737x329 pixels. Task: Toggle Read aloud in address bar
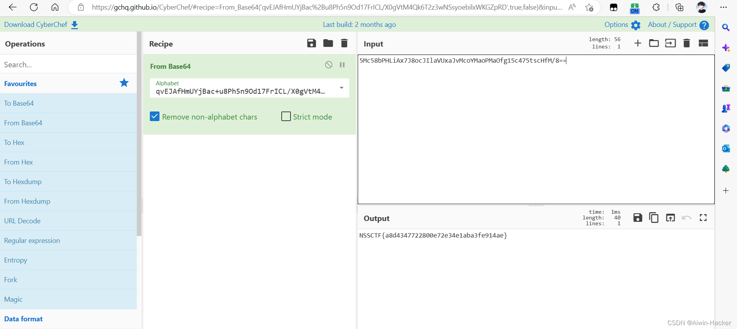coord(572,7)
